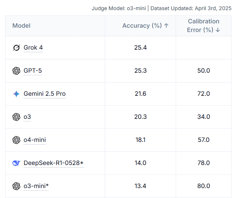Click Gemini 2.5 Pro's 72.0 calibration value
Screen dimensions: 233x198
tap(204, 94)
